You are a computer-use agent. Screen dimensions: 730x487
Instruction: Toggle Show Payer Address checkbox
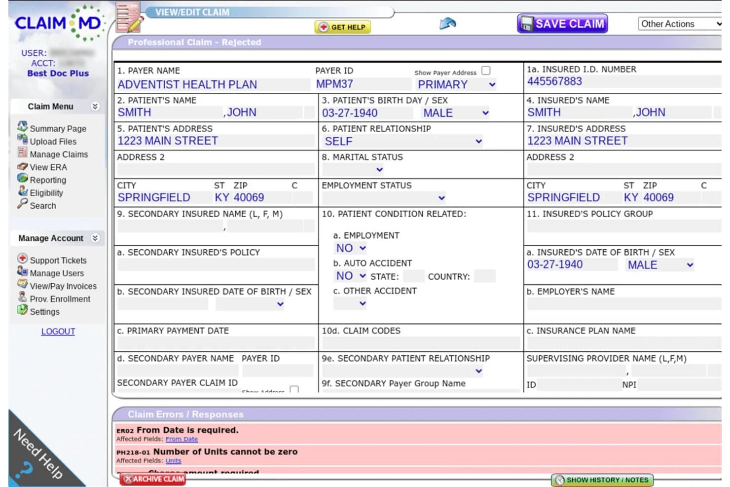pos(486,71)
